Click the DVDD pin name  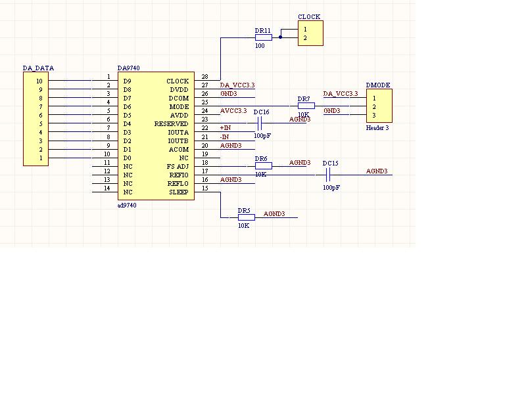(x=179, y=90)
